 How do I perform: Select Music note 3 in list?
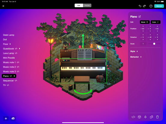pos(9,72)
